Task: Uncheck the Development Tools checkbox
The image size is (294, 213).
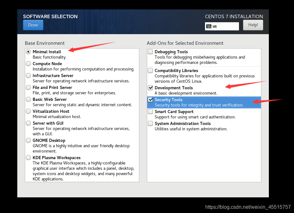Action: click(x=150, y=88)
